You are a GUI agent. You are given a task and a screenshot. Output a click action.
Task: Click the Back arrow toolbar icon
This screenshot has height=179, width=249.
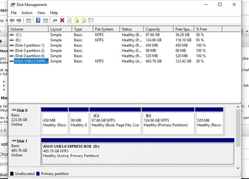coord(12,20)
